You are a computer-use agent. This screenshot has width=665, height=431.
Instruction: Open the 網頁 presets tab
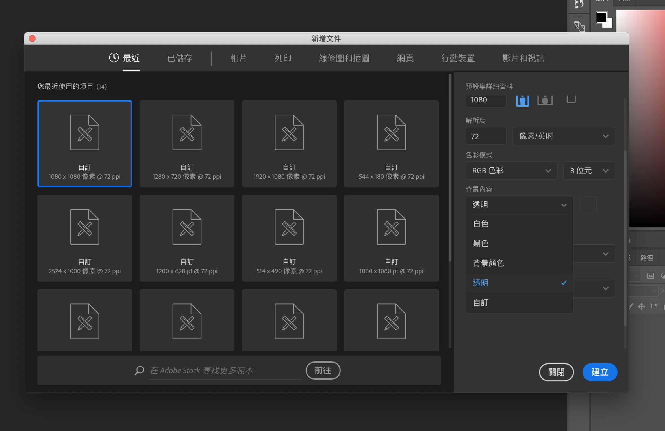tap(405, 58)
